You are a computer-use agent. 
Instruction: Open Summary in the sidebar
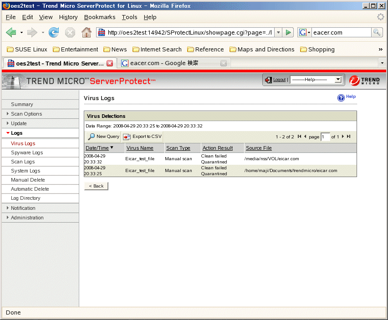click(22, 104)
